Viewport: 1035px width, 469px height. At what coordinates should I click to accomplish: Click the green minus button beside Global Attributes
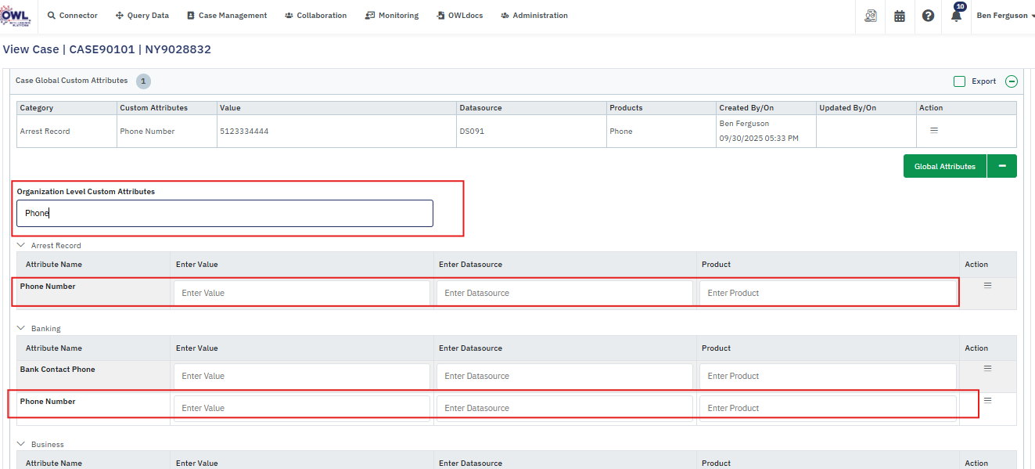pyautogui.click(x=1001, y=166)
